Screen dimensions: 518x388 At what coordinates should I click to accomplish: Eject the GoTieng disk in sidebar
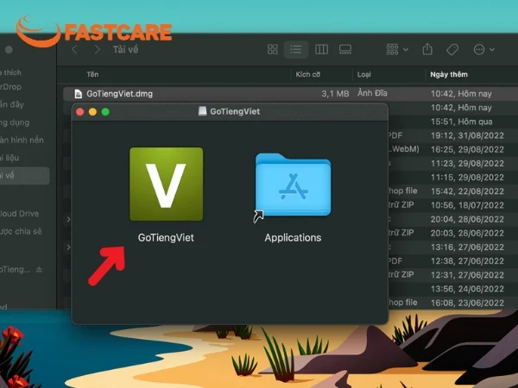click(x=39, y=270)
